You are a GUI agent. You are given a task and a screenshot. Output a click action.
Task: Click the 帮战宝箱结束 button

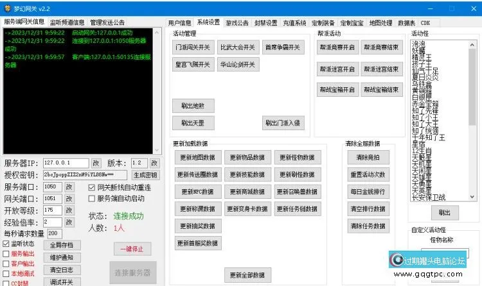coord(382,90)
